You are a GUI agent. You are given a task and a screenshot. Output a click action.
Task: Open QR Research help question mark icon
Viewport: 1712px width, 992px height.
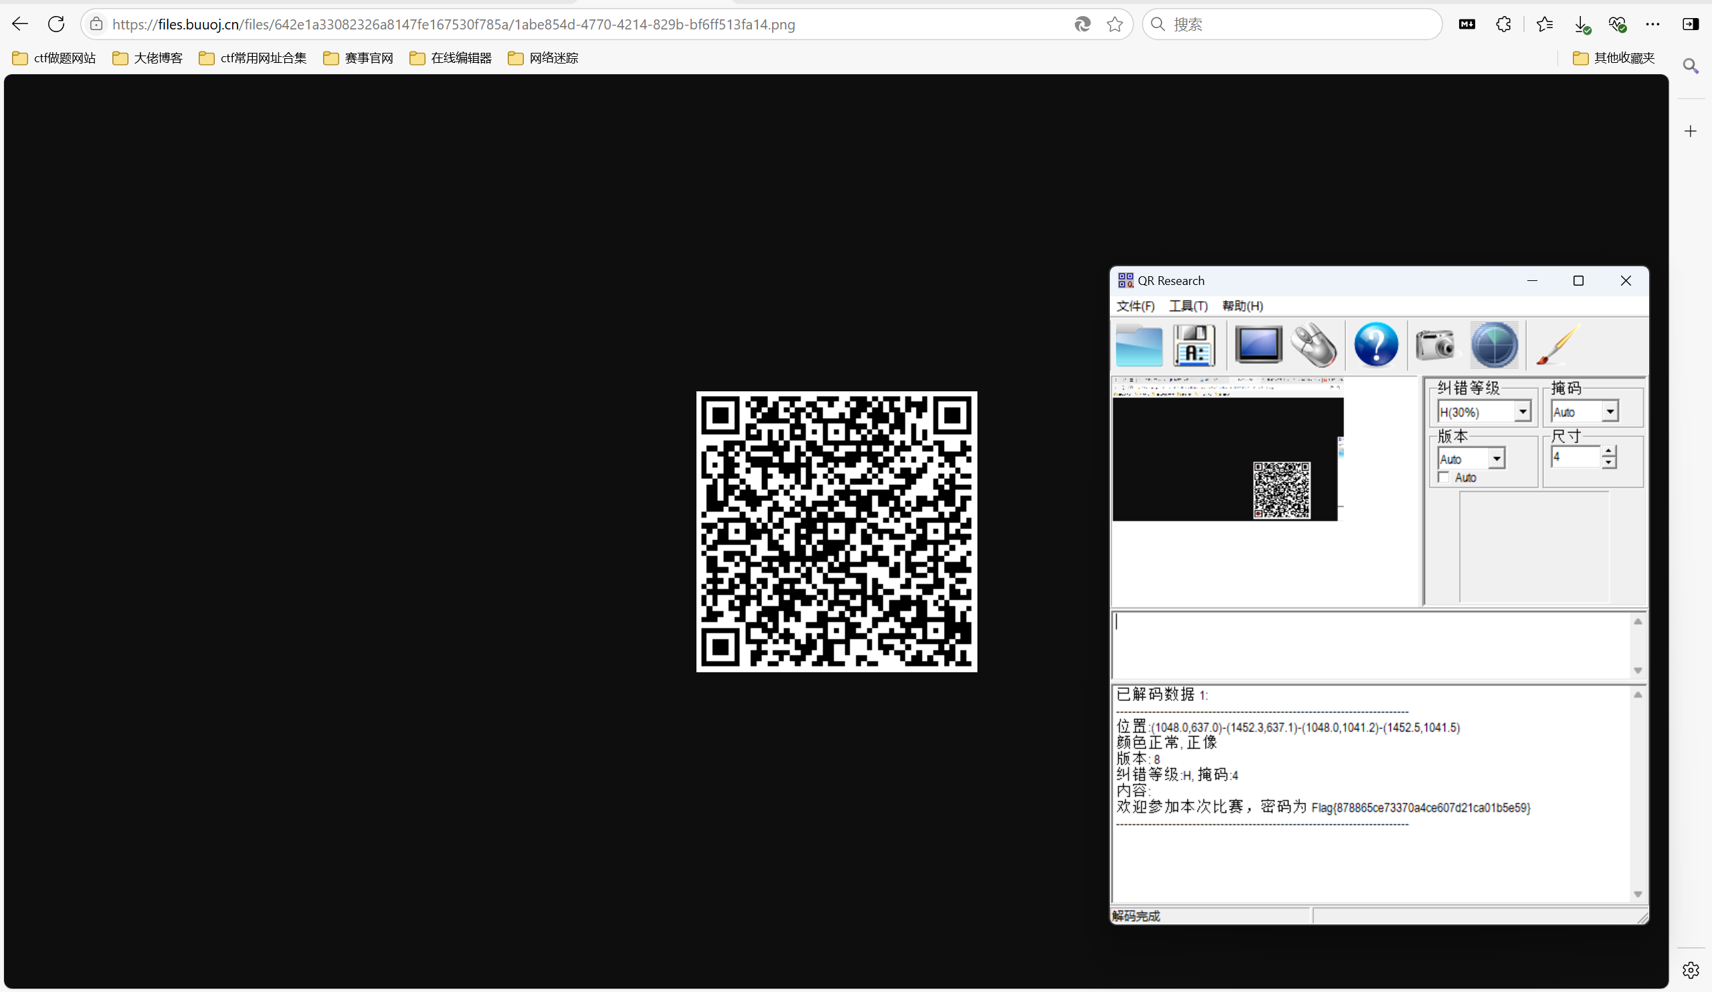click(x=1375, y=344)
